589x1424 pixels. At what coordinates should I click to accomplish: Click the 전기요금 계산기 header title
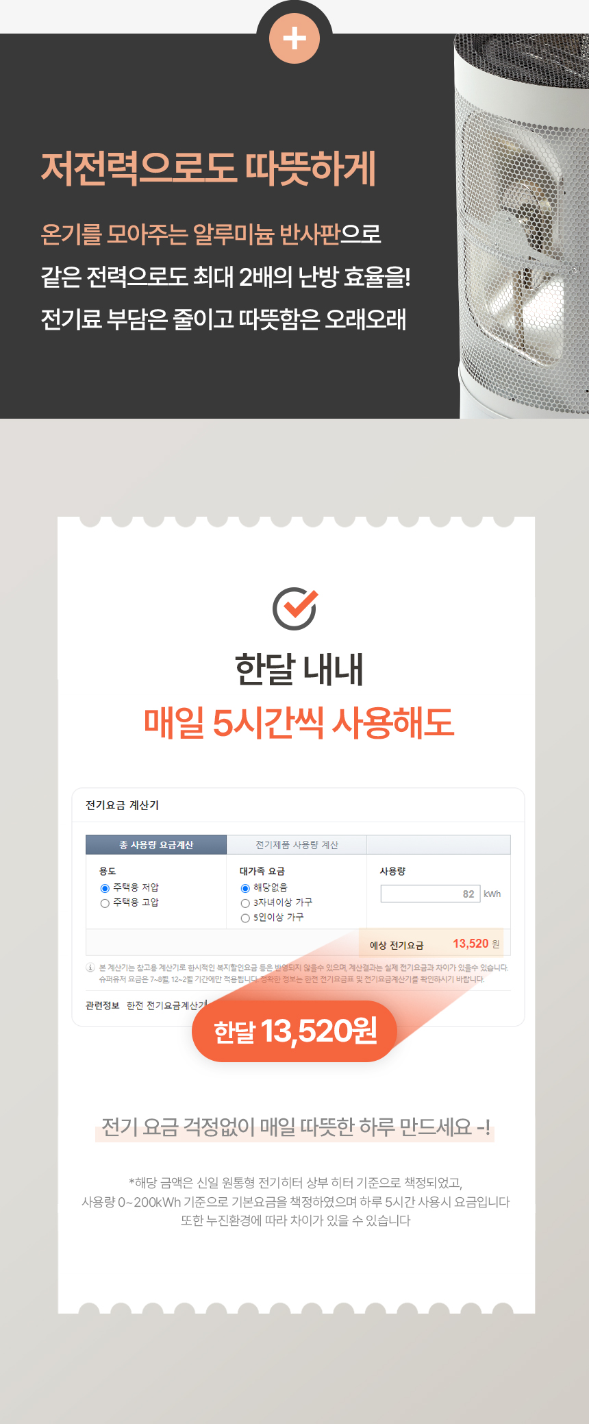(122, 805)
